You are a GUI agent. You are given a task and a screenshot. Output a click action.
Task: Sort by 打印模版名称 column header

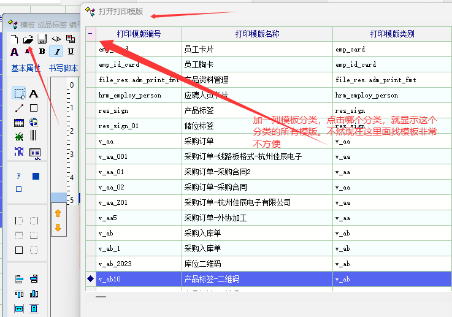(257, 34)
